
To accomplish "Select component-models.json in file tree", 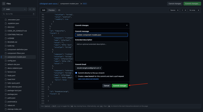I will 17,57.
